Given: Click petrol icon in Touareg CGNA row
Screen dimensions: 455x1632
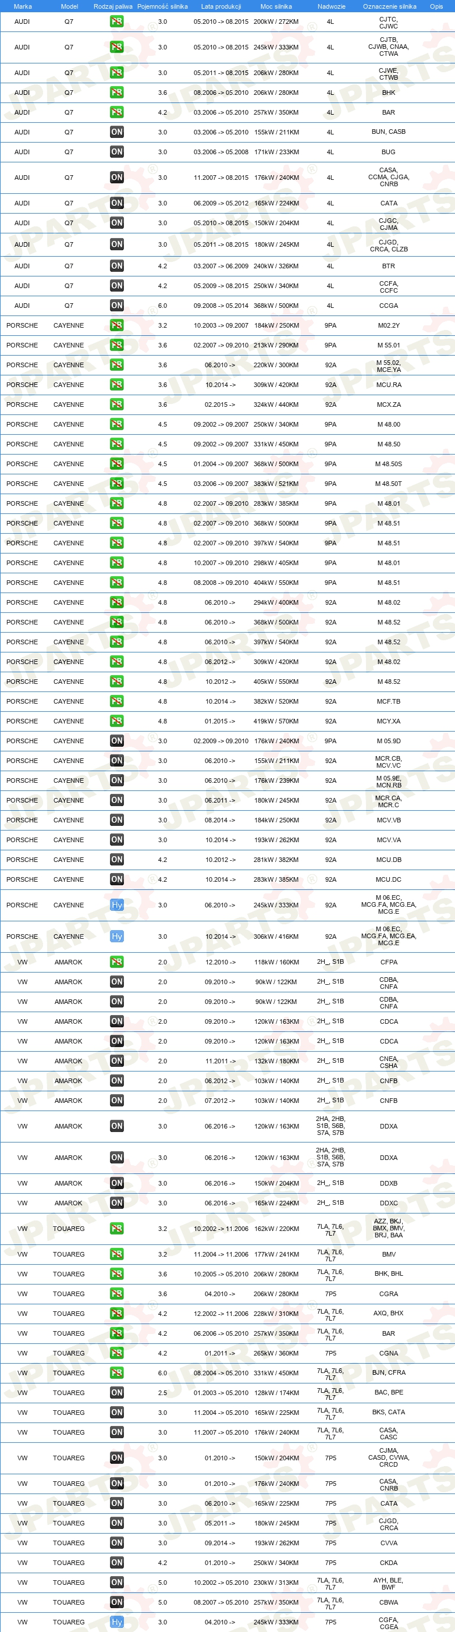Looking at the screenshot, I should (116, 1353).
